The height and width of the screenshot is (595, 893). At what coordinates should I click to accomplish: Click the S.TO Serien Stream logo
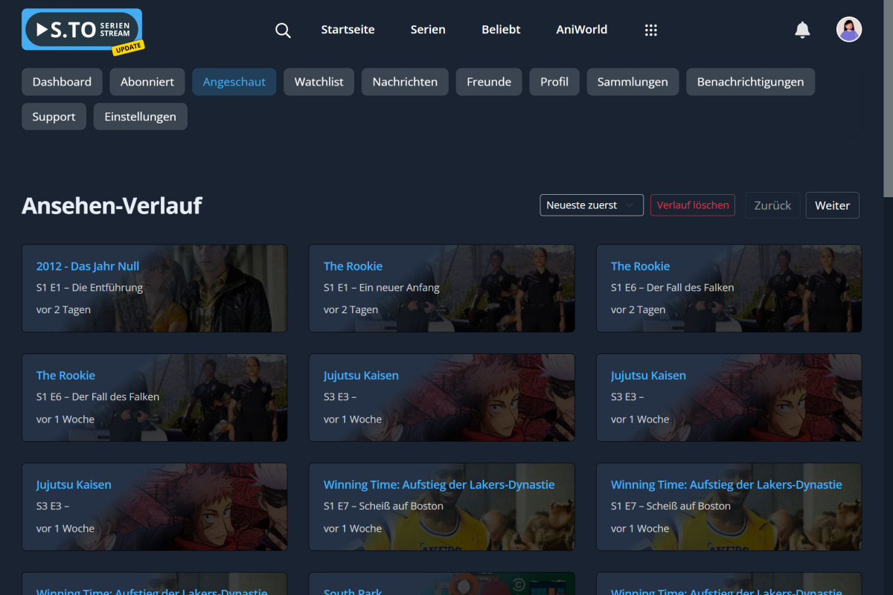82,30
